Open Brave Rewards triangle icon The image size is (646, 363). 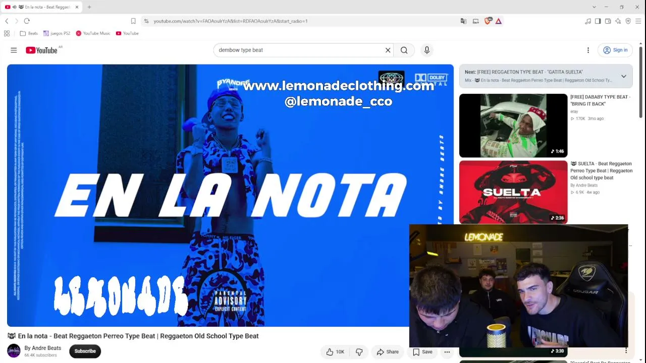(499, 21)
